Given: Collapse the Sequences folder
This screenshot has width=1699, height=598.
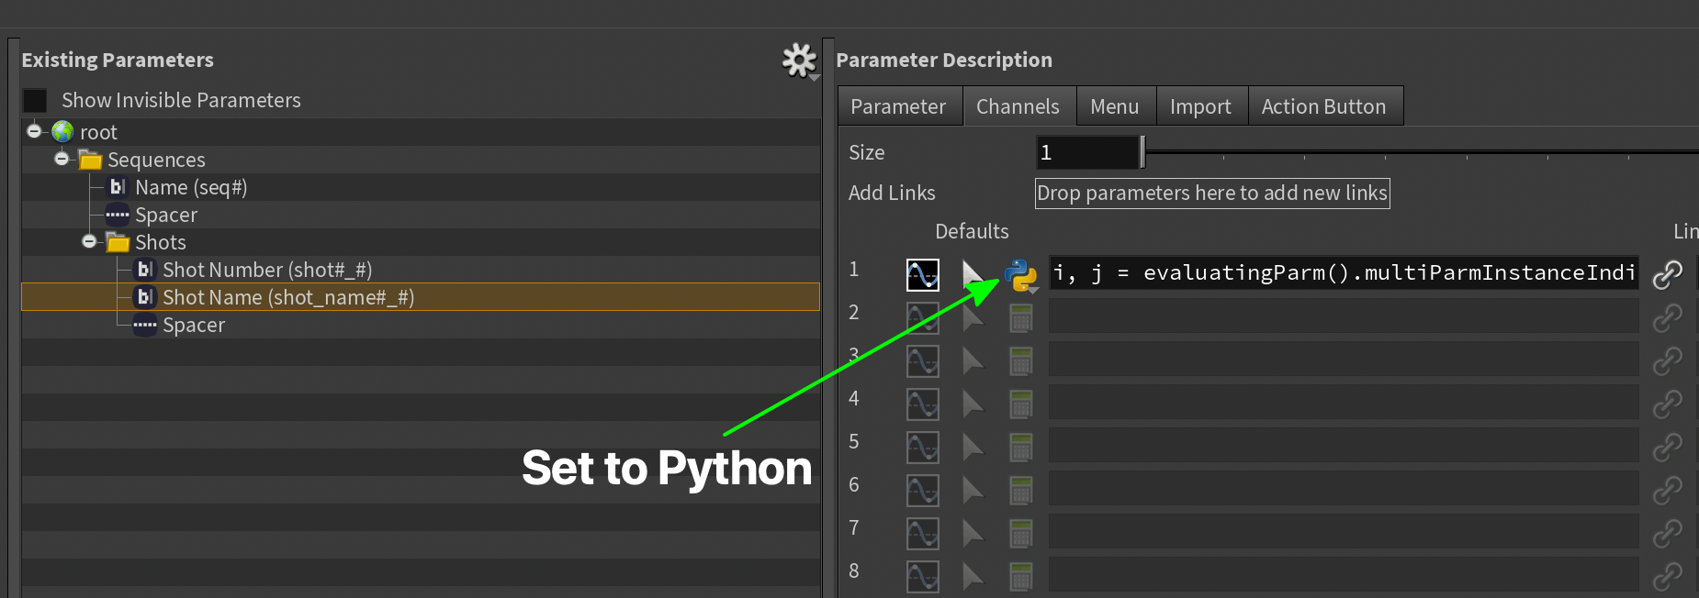Looking at the screenshot, I should pos(62,159).
